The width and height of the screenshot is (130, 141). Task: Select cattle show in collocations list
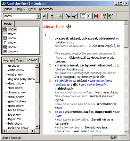click(16, 70)
